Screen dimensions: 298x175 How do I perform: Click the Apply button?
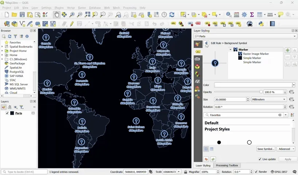tap(288, 159)
